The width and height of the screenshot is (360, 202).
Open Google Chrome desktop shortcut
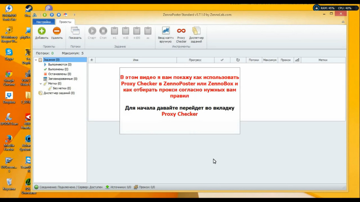[x=9, y=78]
